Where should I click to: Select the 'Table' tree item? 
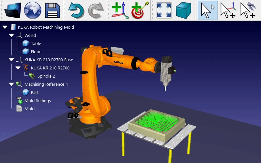click(36, 43)
